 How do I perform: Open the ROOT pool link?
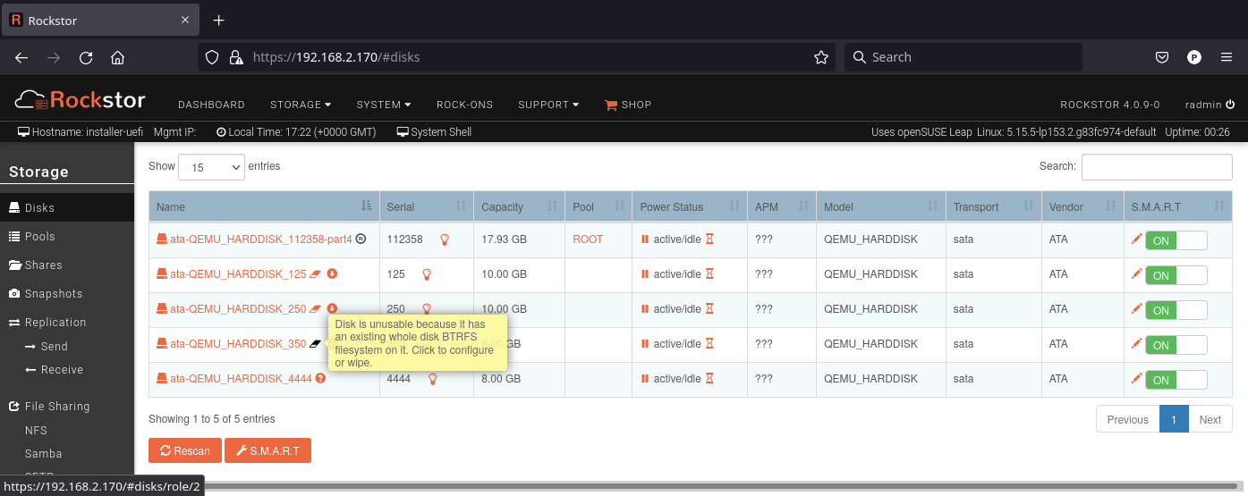pos(588,240)
